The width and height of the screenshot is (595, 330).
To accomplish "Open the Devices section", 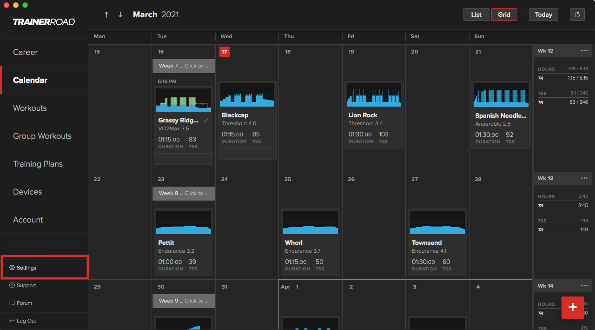I will coord(44,192).
